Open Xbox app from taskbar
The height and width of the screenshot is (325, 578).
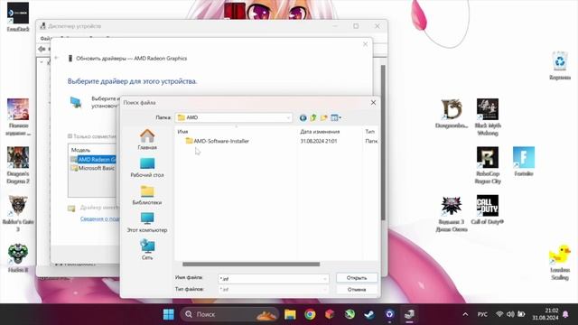[x=350, y=314]
